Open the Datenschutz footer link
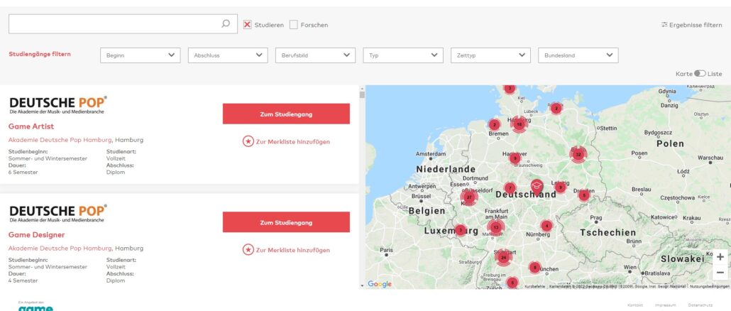 [x=700, y=305]
